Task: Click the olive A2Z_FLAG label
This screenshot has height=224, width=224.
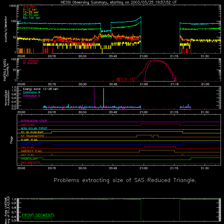Action: pos(27,155)
